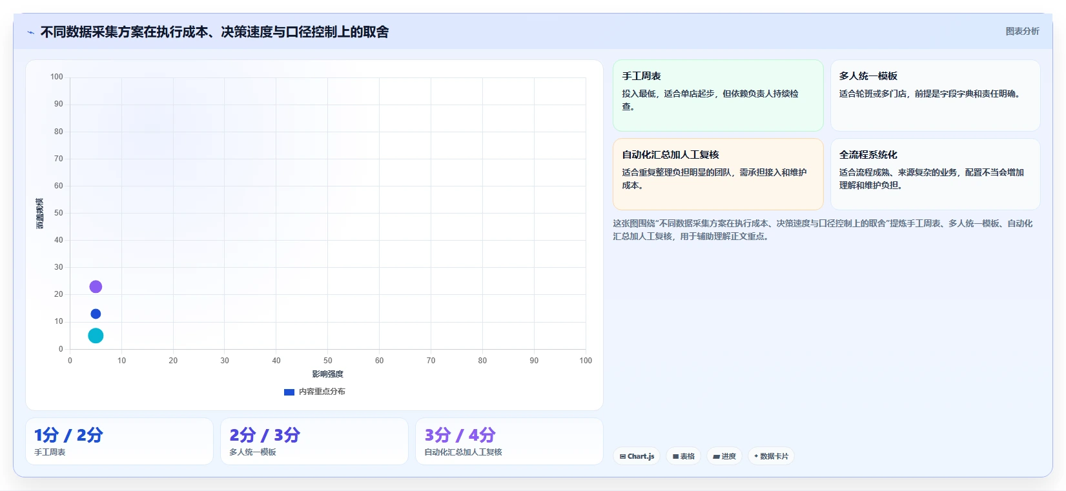Open the 多人统一模板 description card
Image resolution: width=1066 pixels, height=491 pixels.
coord(935,95)
